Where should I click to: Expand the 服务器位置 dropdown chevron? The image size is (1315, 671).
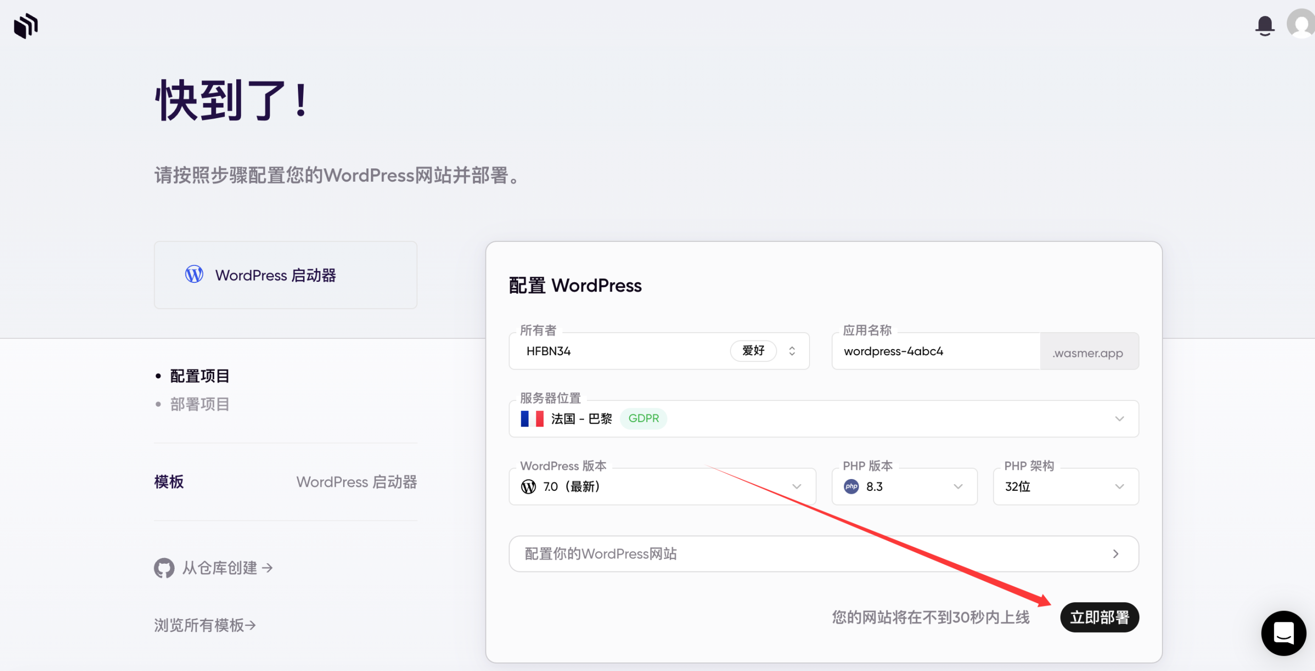pos(1120,419)
